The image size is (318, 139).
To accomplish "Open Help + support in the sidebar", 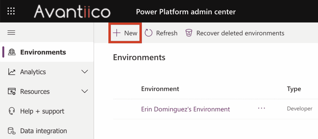I will pos(47,111).
